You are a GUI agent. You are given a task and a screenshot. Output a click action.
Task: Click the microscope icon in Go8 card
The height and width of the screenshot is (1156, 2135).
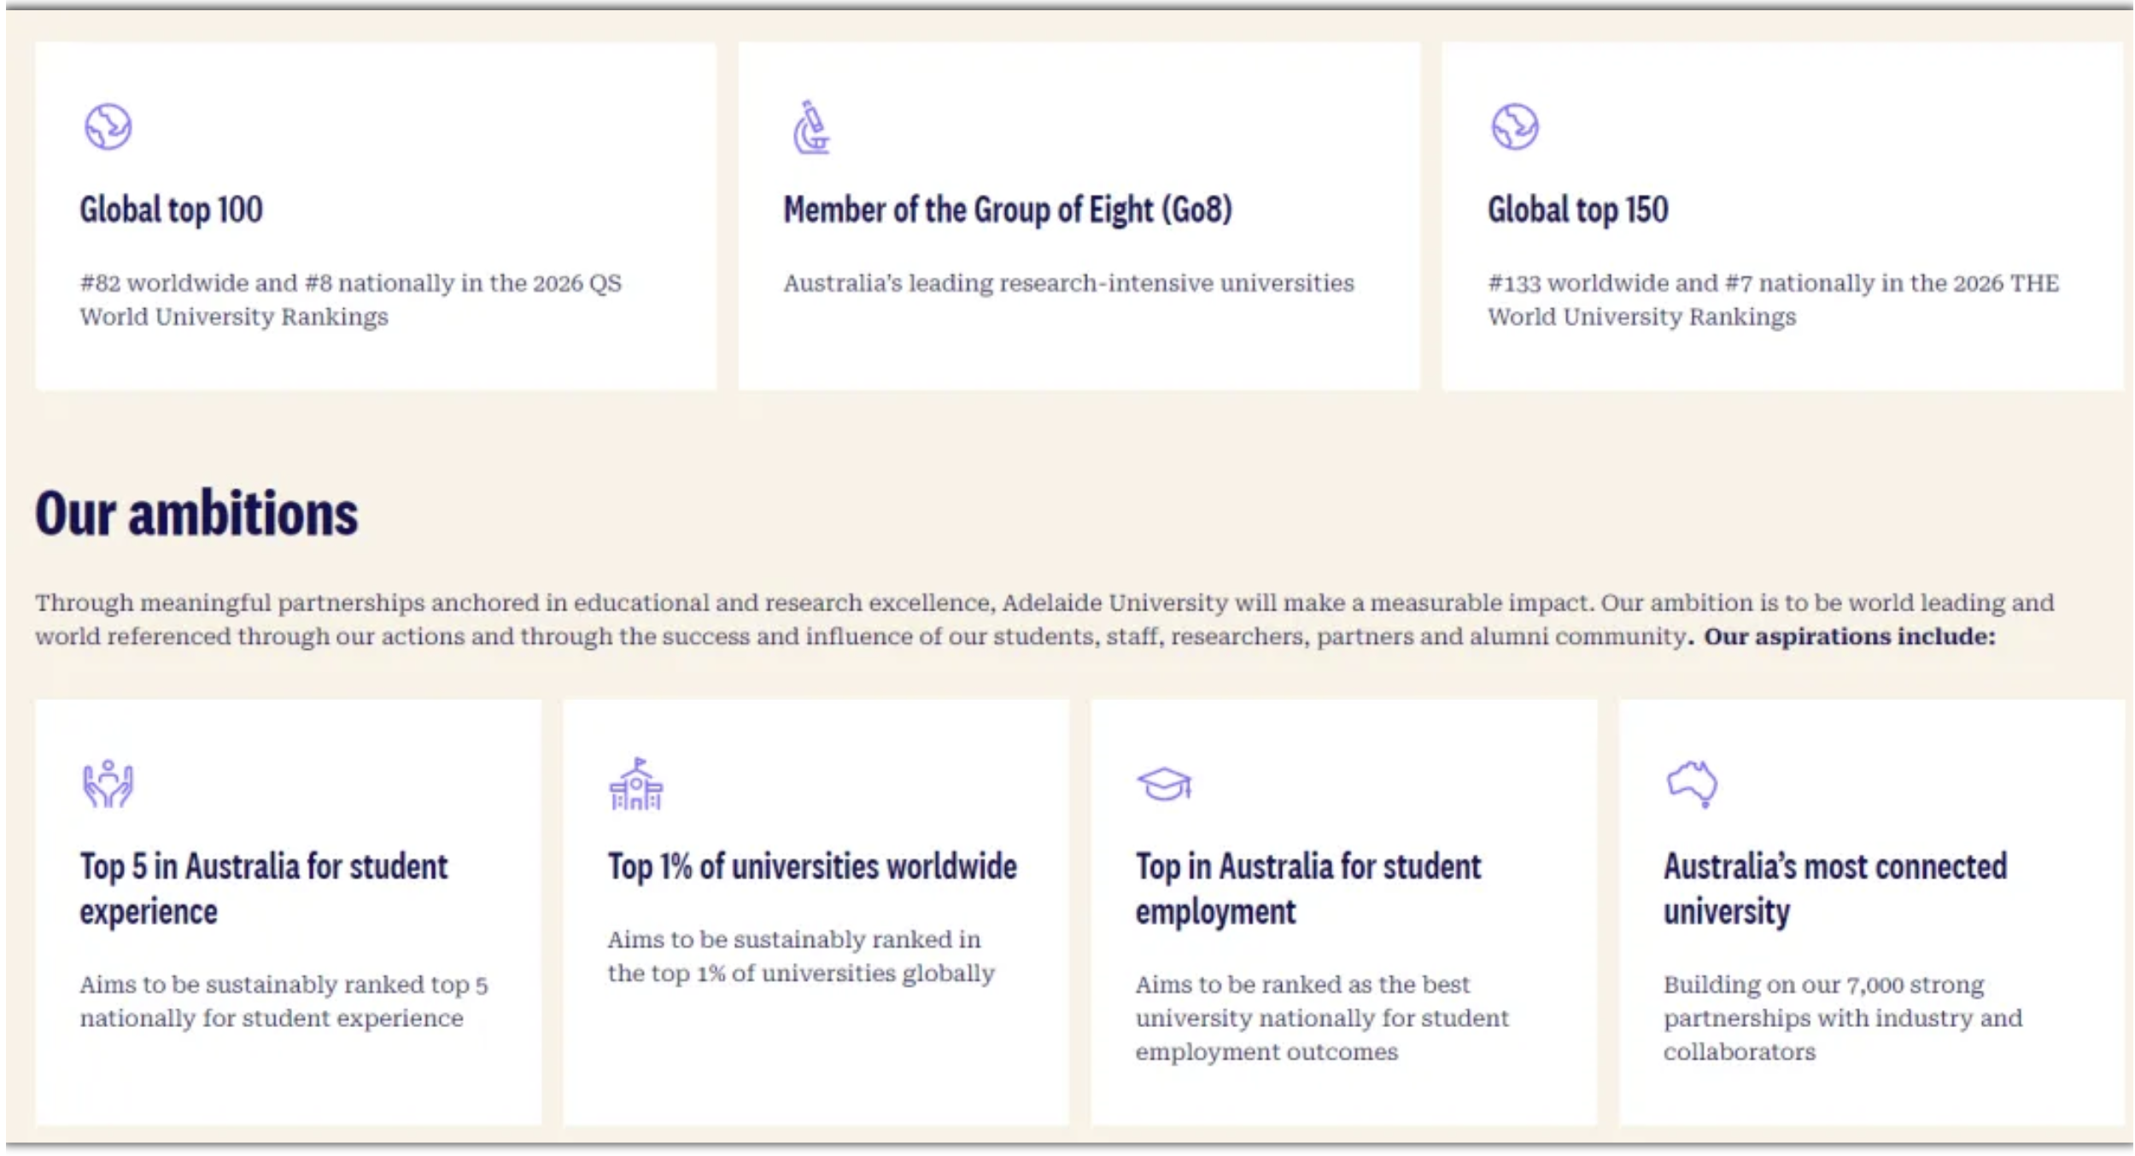tap(810, 128)
